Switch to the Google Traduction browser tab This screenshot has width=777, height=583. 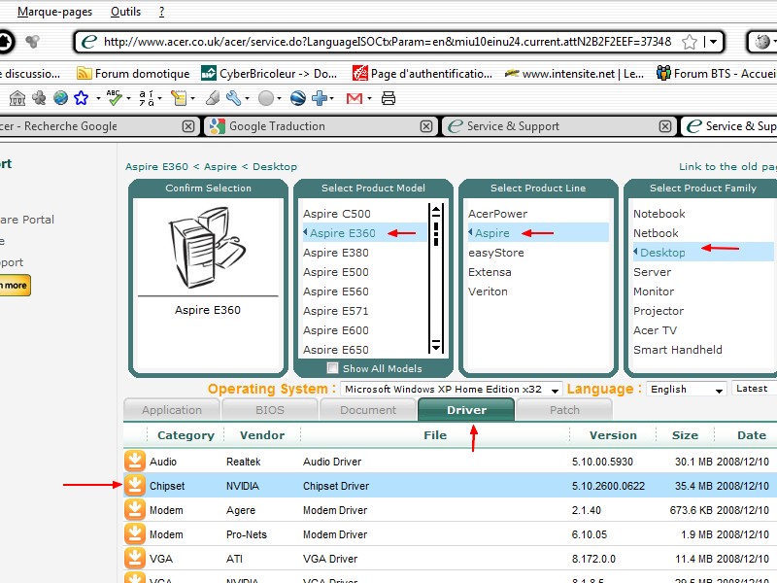[320, 126]
